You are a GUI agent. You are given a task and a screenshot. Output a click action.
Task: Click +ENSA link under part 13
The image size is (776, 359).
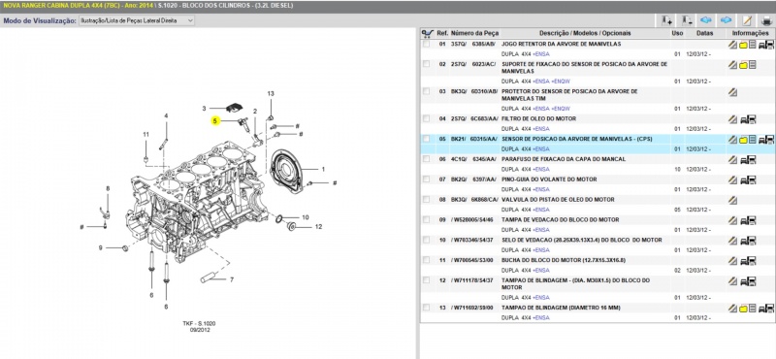541,318
